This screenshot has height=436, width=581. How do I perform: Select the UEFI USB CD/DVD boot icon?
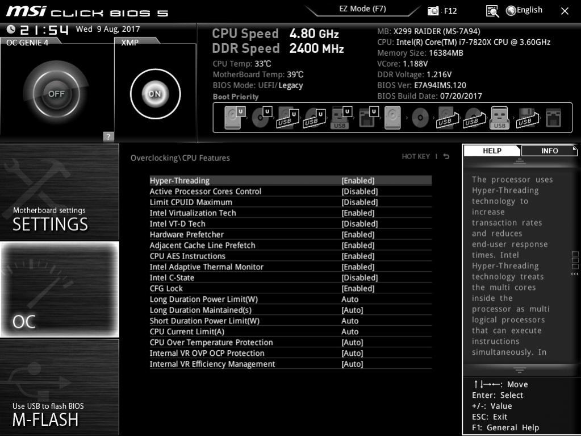315,118
